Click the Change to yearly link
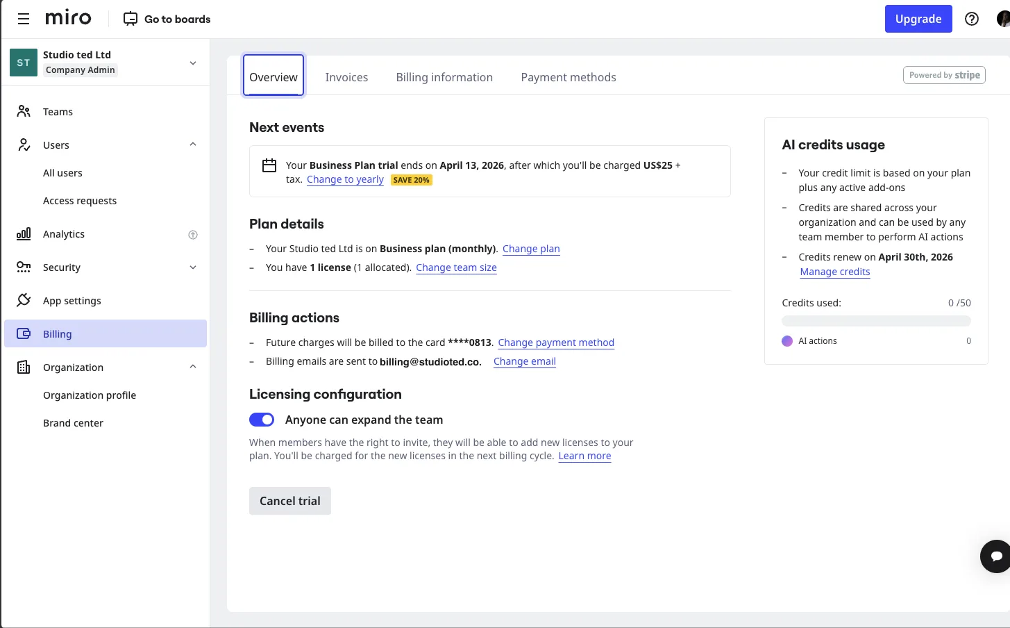 (345, 179)
